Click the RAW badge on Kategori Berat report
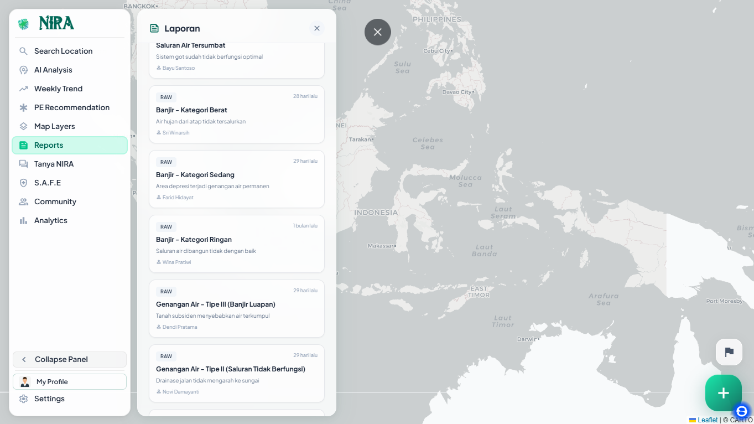This screenshot has width=754, height=424. click(x=166, y=97)
